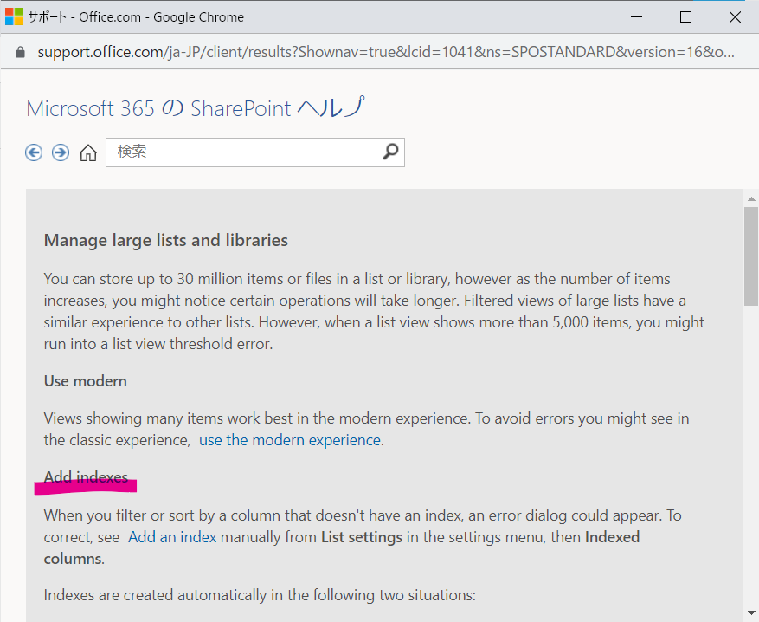Click the "Use modern" heading
The image size is (759, 622).
[x=86, y=381]
